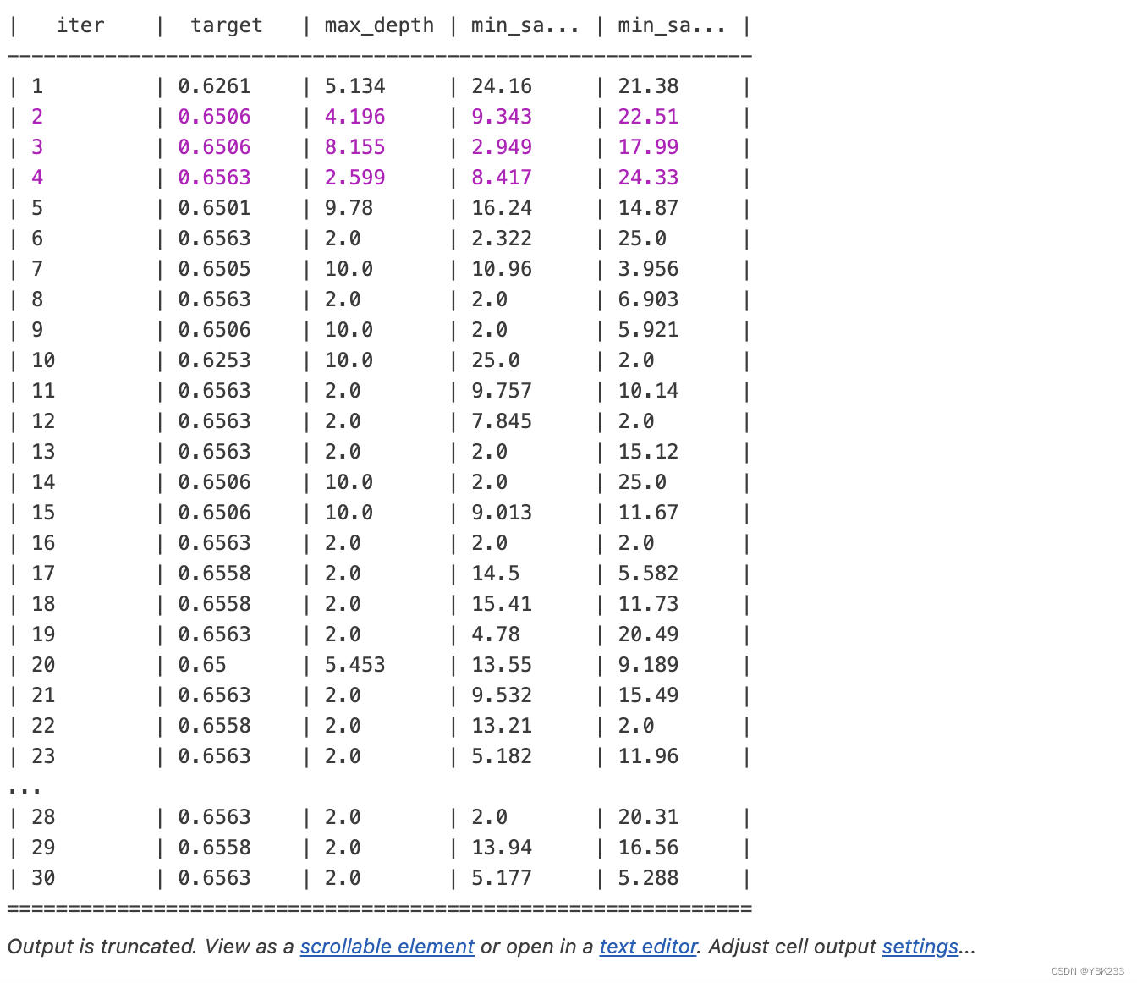
Task: Click value 11.96 in row 23
Action: point(648,756)
